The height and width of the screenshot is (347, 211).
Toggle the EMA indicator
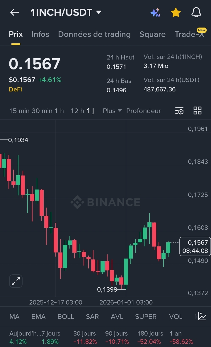38,317
